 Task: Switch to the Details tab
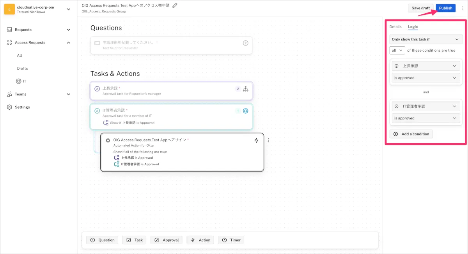click(x=395, y=27)
